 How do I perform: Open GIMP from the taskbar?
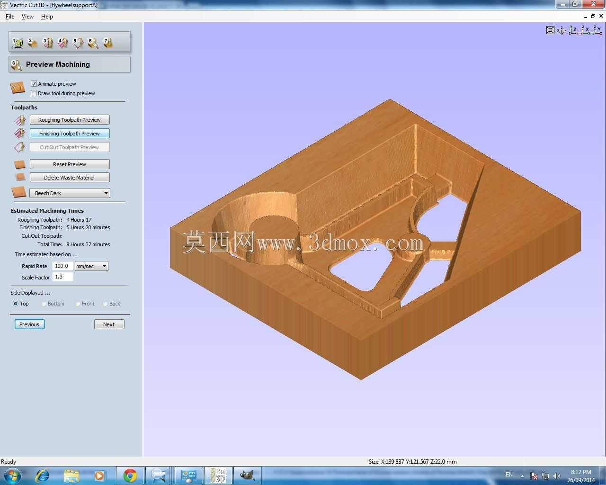247,476
